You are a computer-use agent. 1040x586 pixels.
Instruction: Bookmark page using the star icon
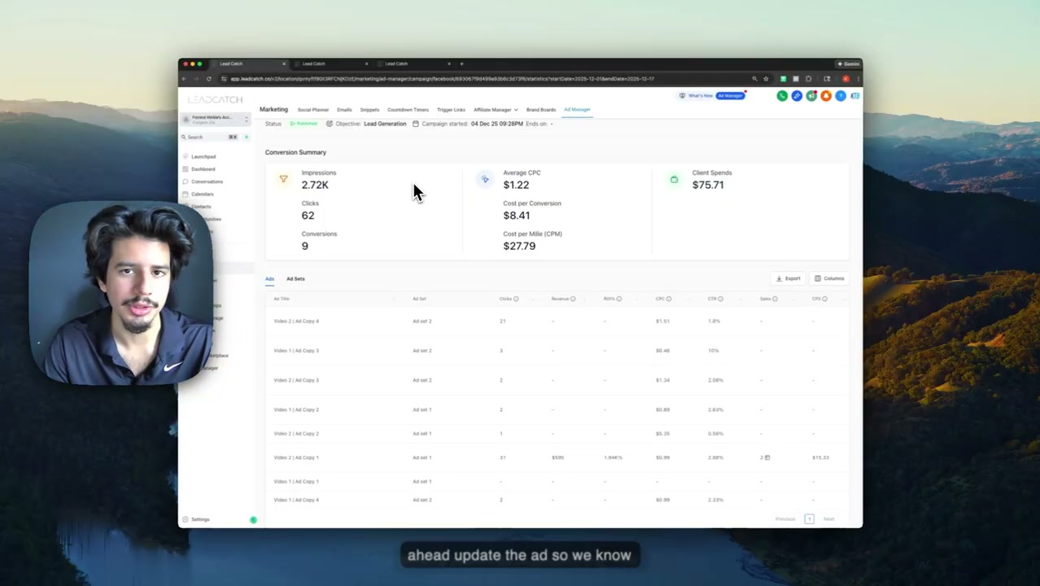coord(766,79)
